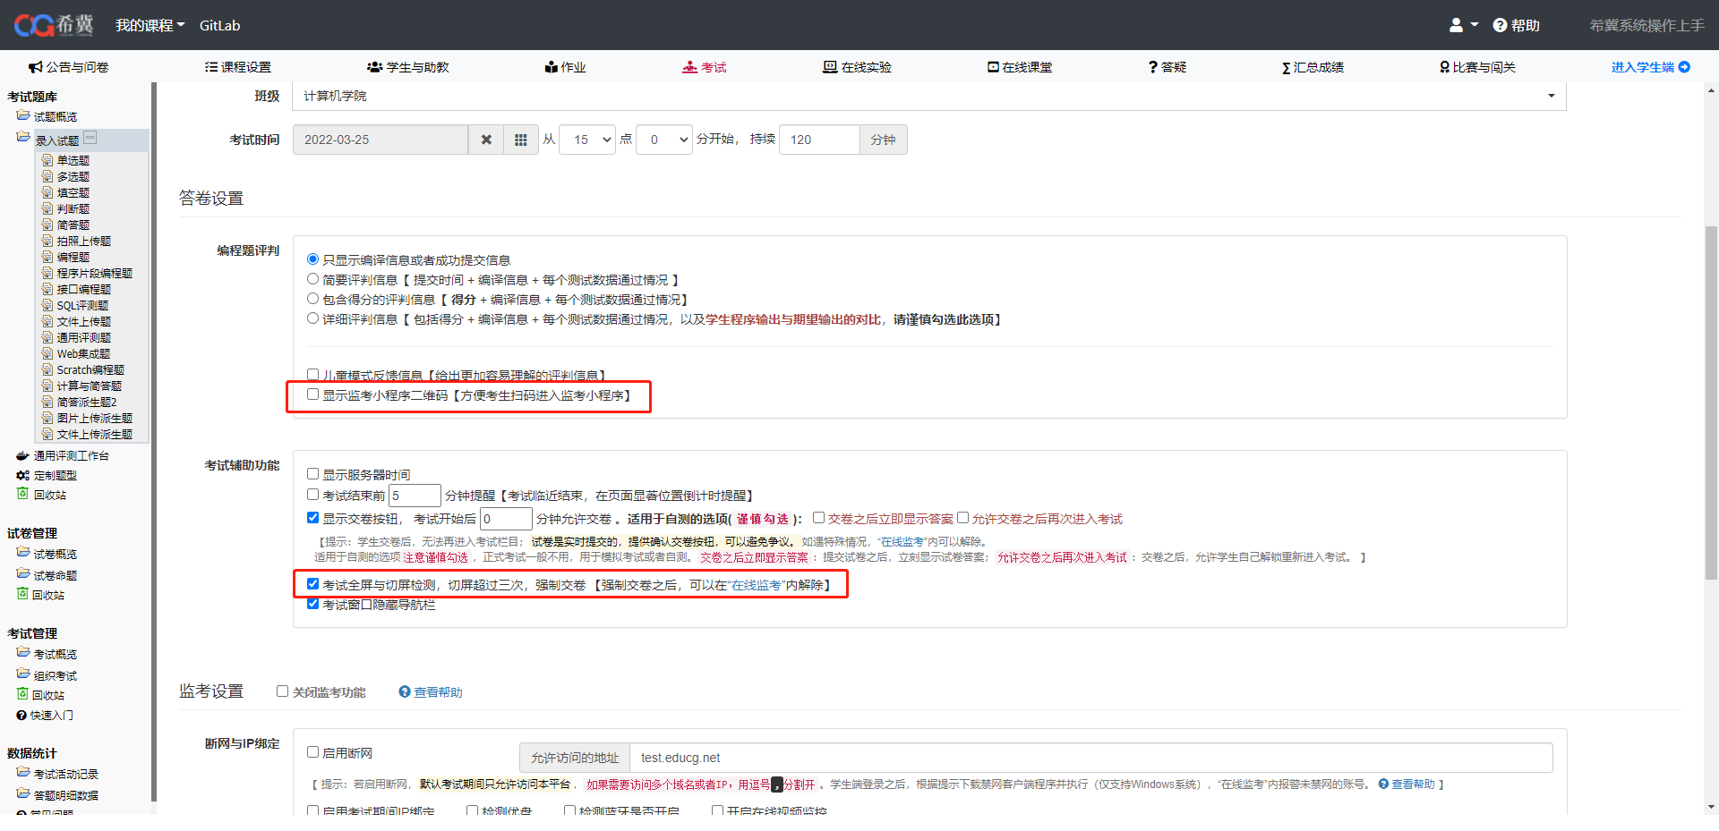The height and width of the screenshot is (831, 1719).
Task: Switch to 考试 tab
Action: coord(704,67)
